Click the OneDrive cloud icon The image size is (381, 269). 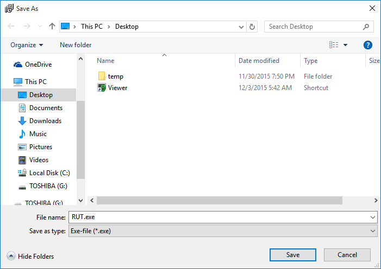pyautogui.click(x=18, y=65)
